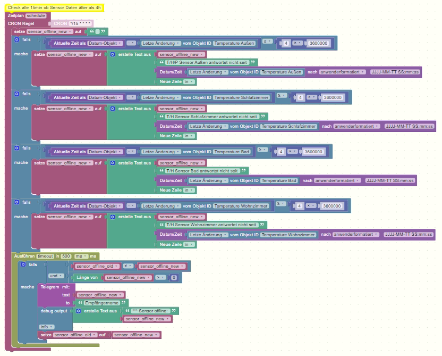Click the 'schedule' field in the Zeitplan block

[x=36, y=15]
